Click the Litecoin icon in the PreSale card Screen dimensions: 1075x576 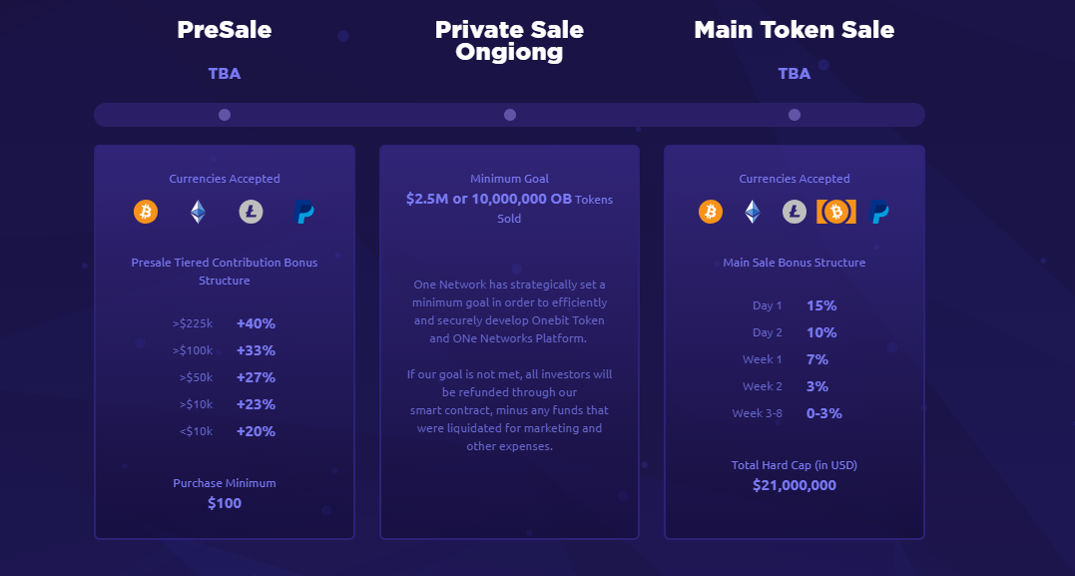[x=251, y=212]
